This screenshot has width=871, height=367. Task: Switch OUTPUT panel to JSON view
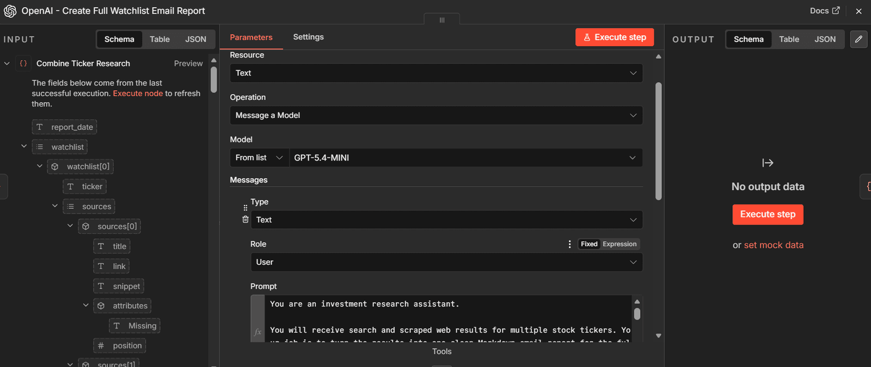(x=825, y=39)
